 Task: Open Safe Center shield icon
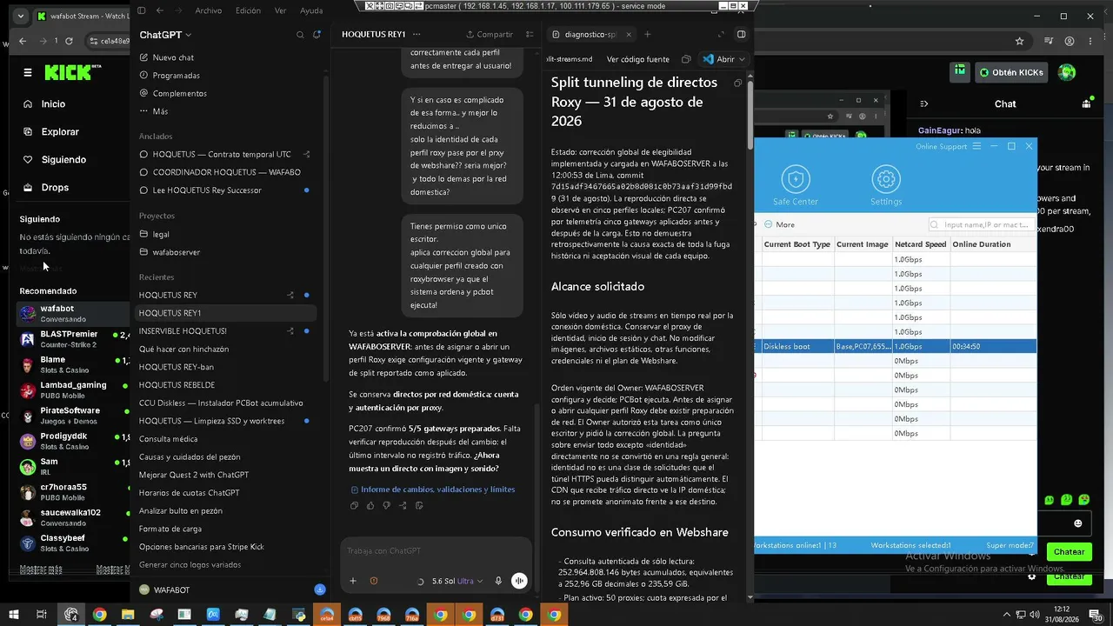tap(796, 180)
